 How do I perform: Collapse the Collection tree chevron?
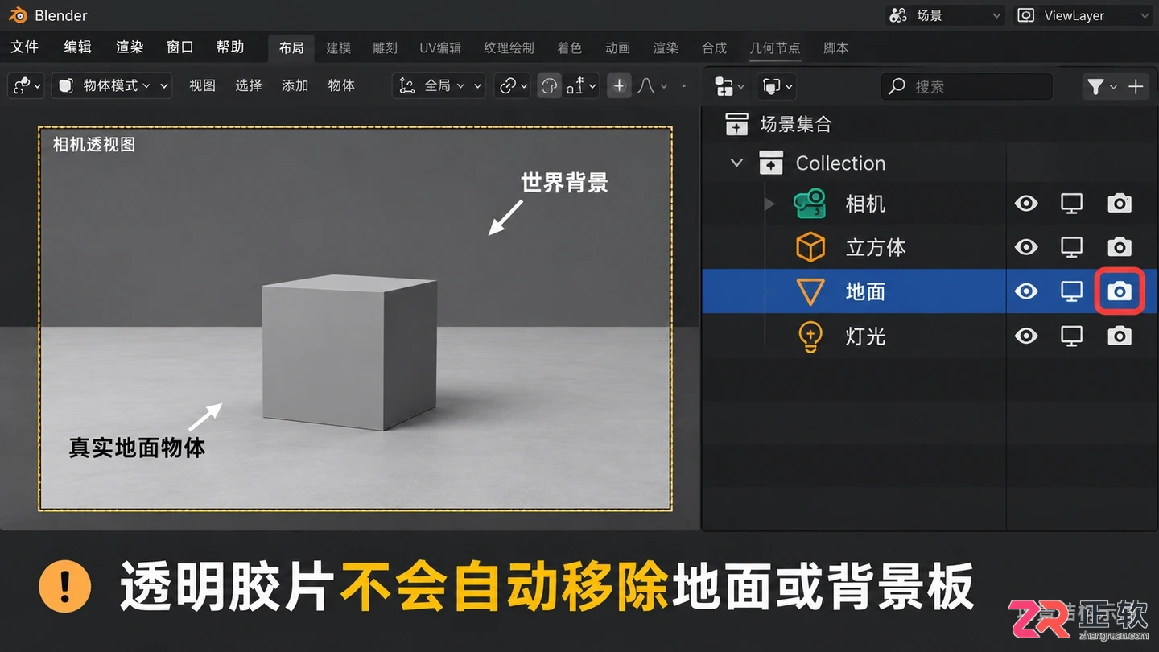736,163
